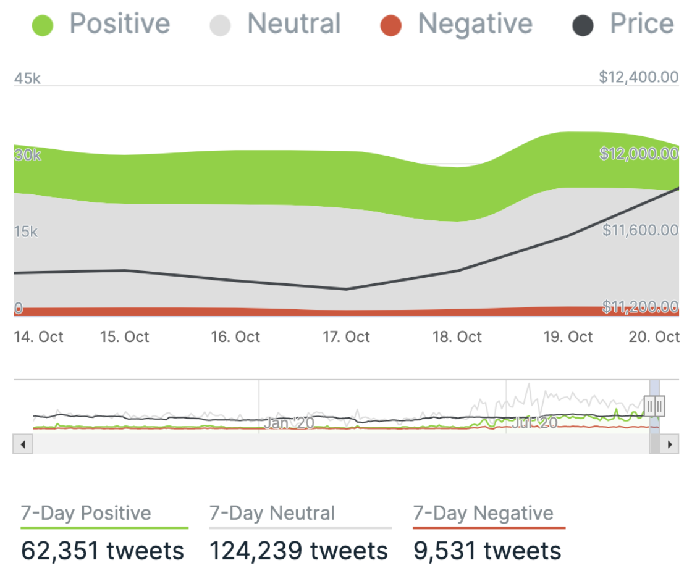Click the navigator right scroll arrow
This screenshot has height=584, width=692.
(669, 444)
